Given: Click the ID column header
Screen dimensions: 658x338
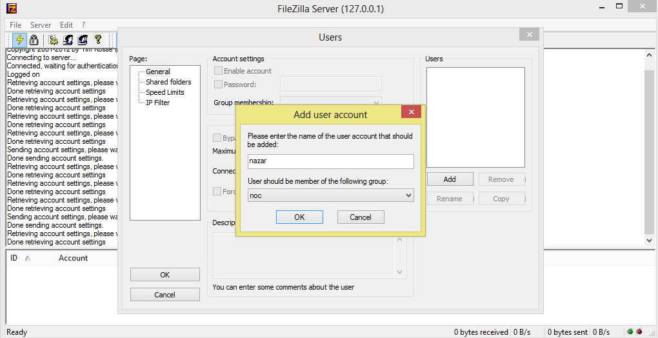Looking at the screenshot, I should pyautogui.click(x=30, y=258).
